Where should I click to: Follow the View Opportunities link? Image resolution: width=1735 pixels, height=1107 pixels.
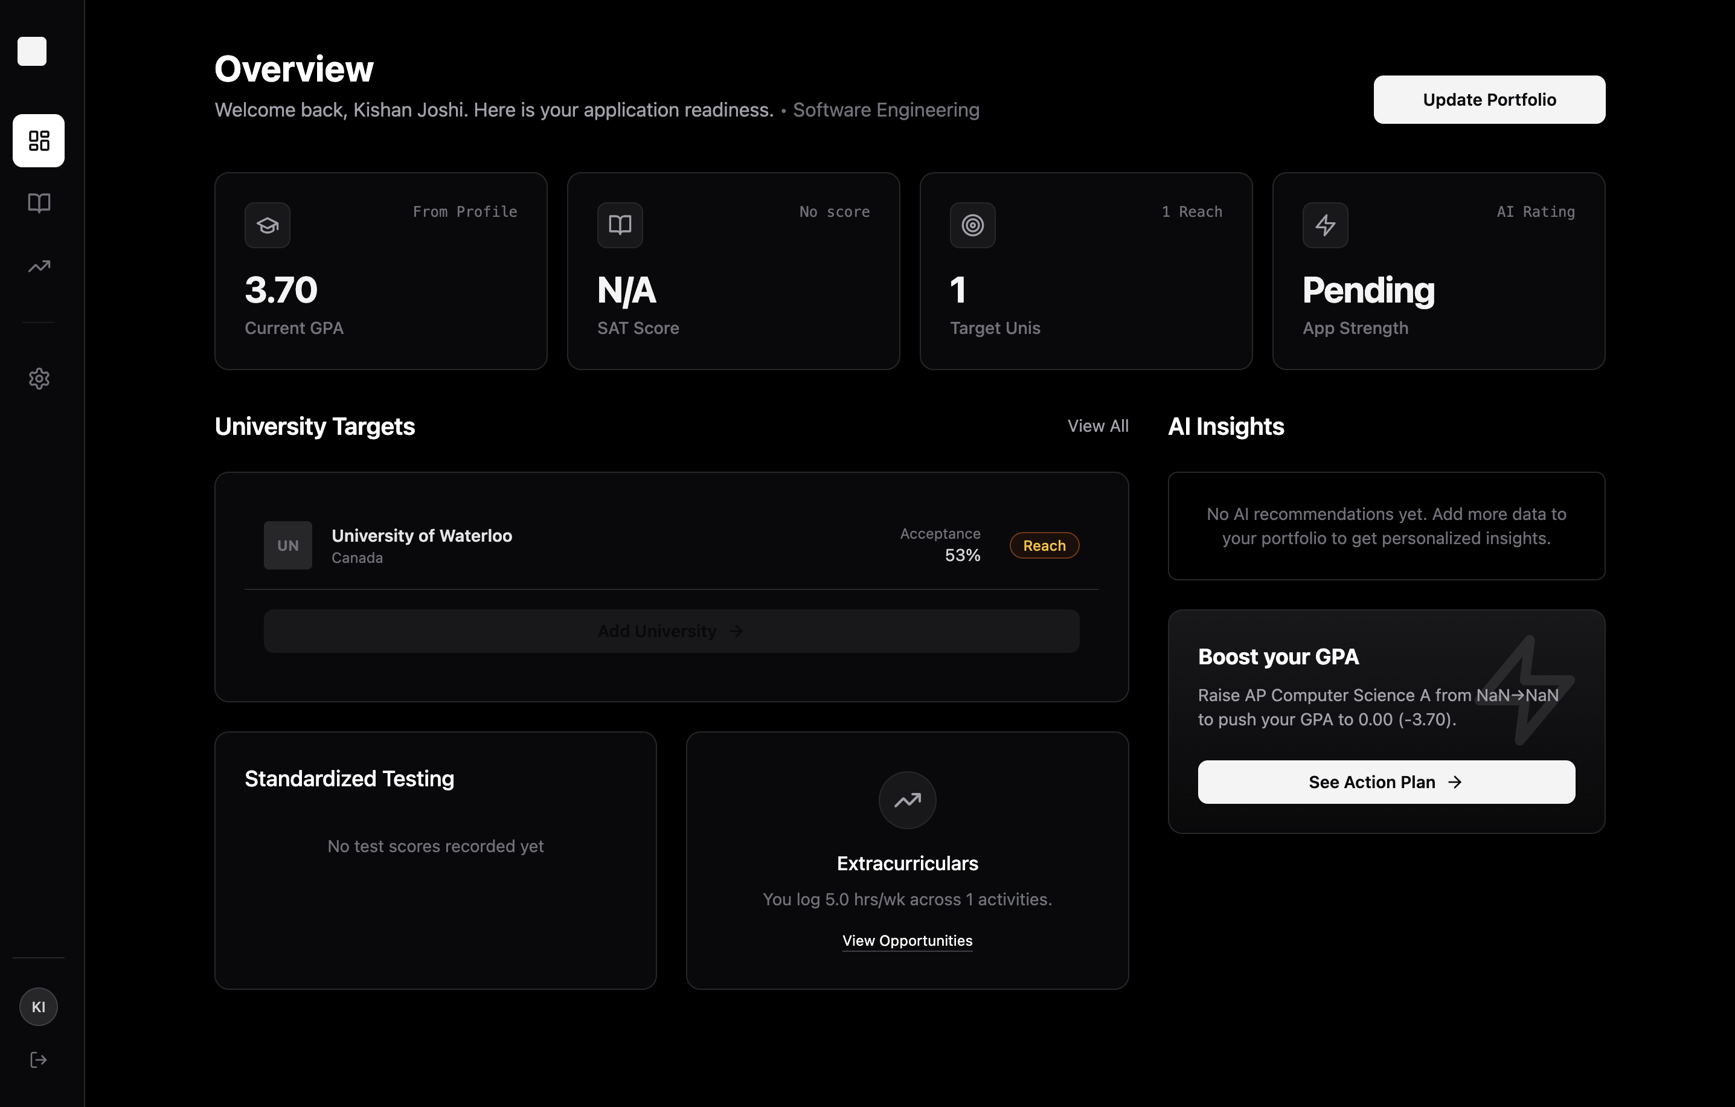point(907,940)
